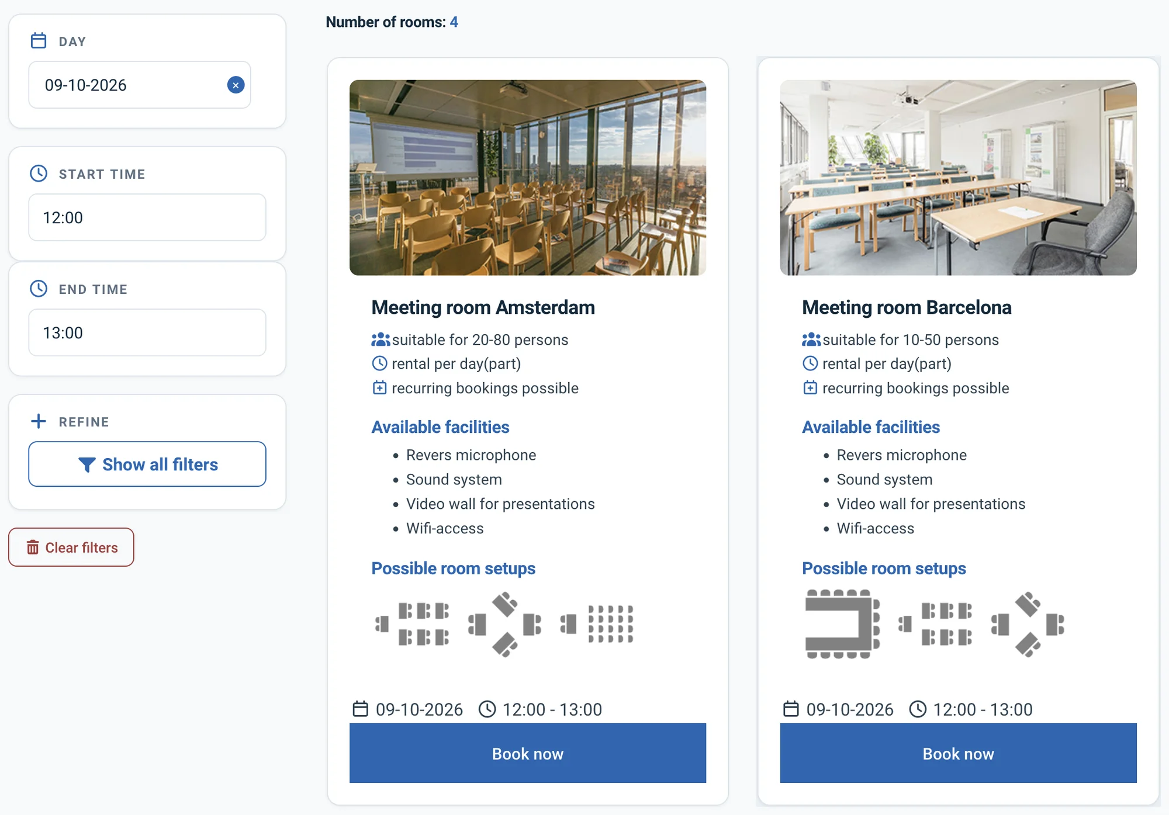The image size is (1169, 815).
Task: Click the funnel icon in Show all filters
Action: (87, 464)
